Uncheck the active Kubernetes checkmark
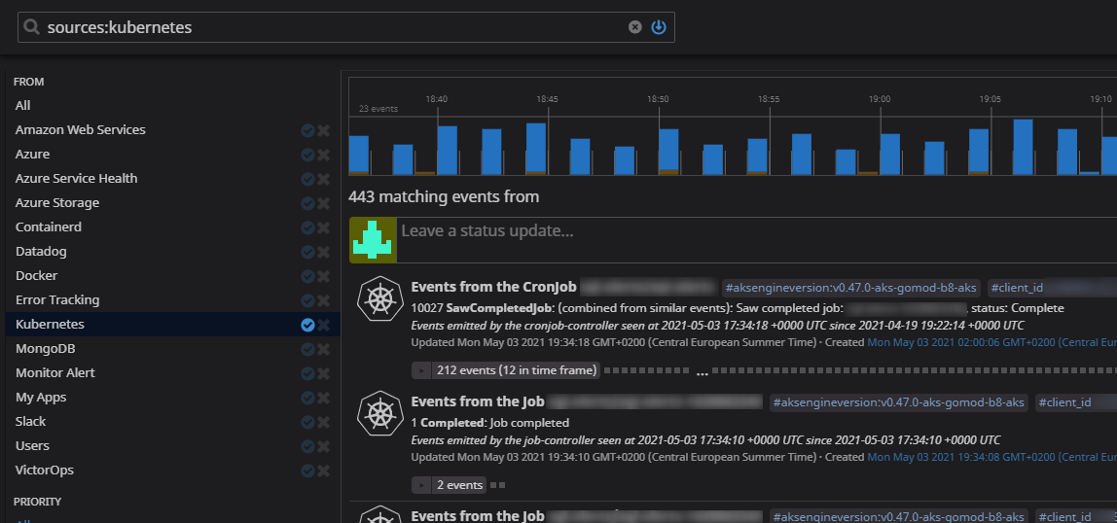 307,325
